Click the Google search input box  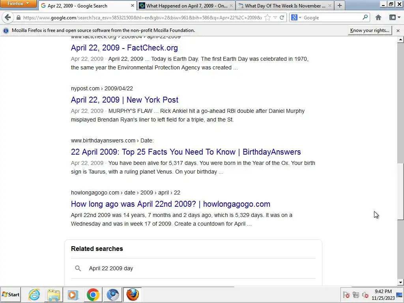coord(332,17)
